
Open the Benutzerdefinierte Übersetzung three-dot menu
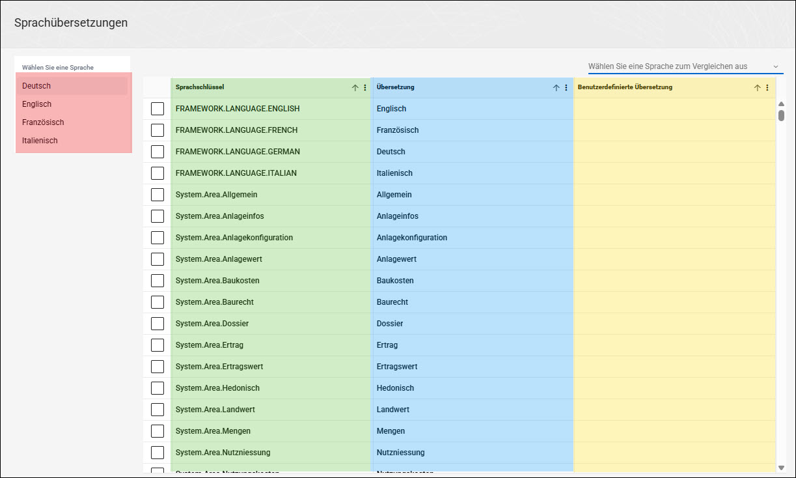pyautogui.click(x=767, y=88)
